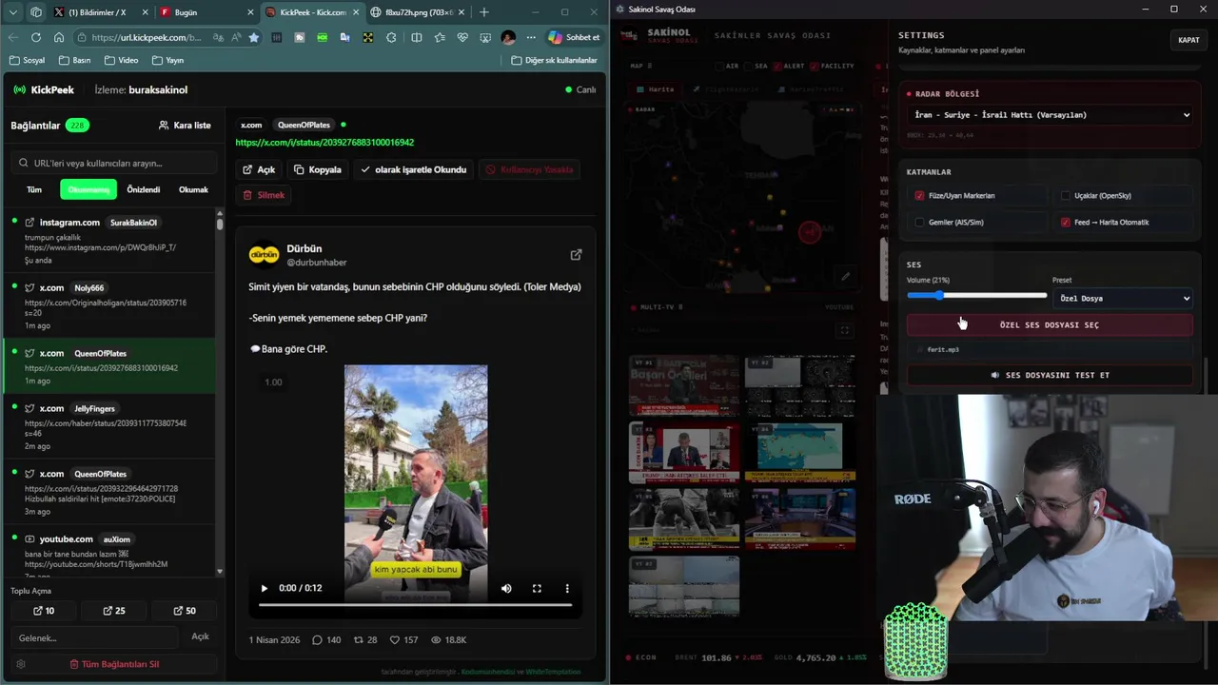Open the green x.com status URL
Viewport: 1218px width, 685px height.
[x=324, y=142]
